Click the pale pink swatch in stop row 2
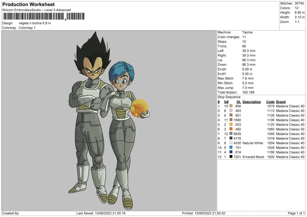This screenshot has width=307, height=217. click(231, 111)
